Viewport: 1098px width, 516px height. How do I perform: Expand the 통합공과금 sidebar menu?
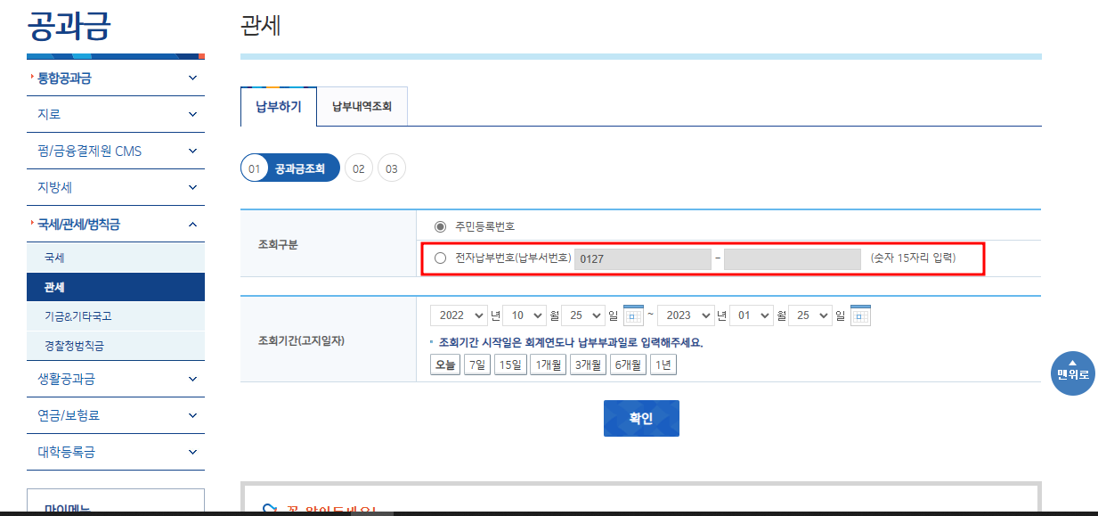(x=116, y=78)
